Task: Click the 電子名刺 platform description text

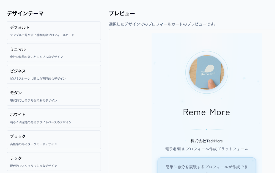Action: [x=207, y=149]
